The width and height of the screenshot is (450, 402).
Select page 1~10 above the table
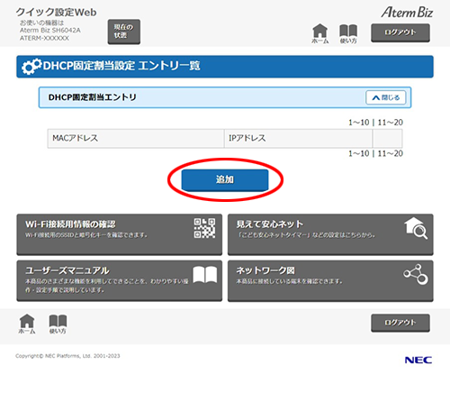(358, 123)
